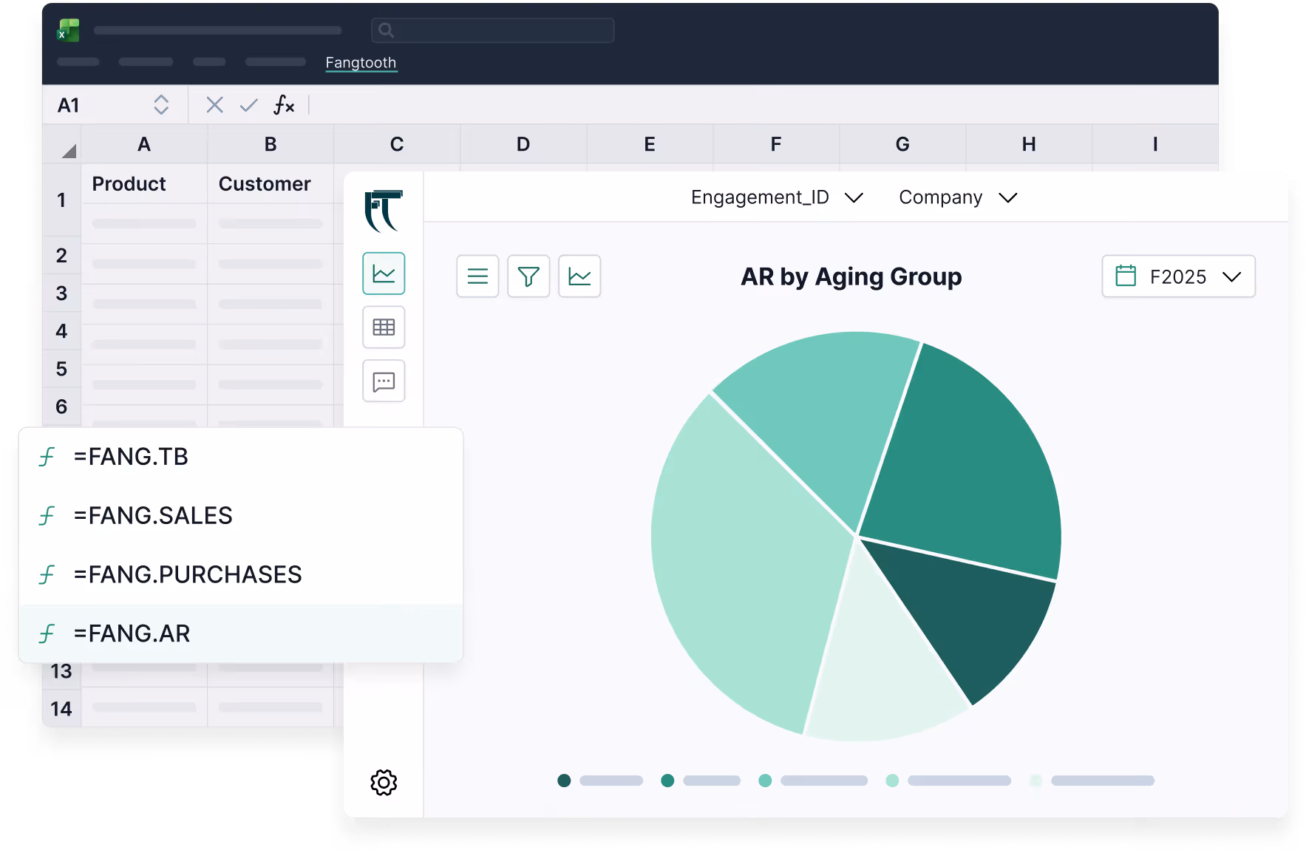Select row 4 header
Screen dimensions: 1306x850
[61, 331]
